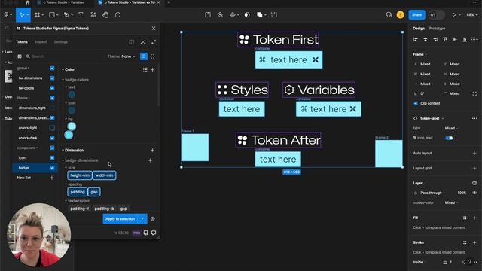Open the Theme None dropdown
This screenshot has height=271, width=482.
121,56
